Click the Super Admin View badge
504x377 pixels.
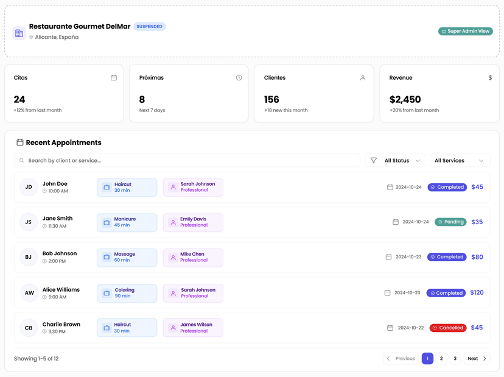click(465, 31)
